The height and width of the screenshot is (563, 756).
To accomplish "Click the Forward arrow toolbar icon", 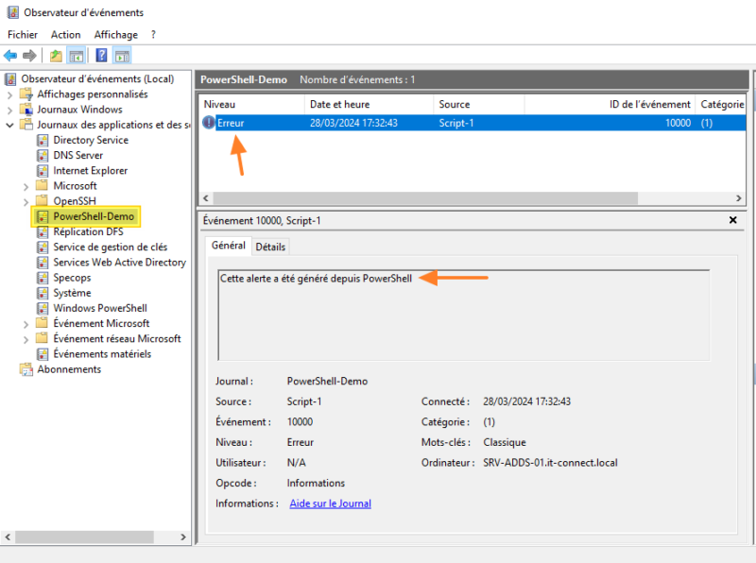I will click(x=29, y=56).
